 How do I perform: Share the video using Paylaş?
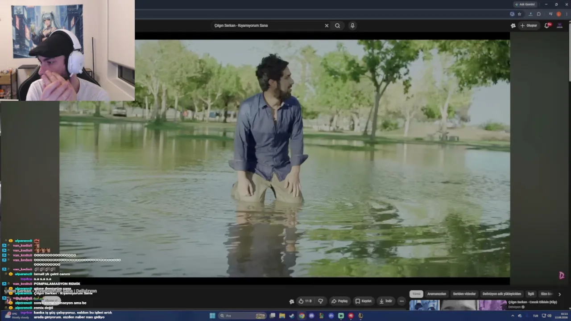pos(339,301)
